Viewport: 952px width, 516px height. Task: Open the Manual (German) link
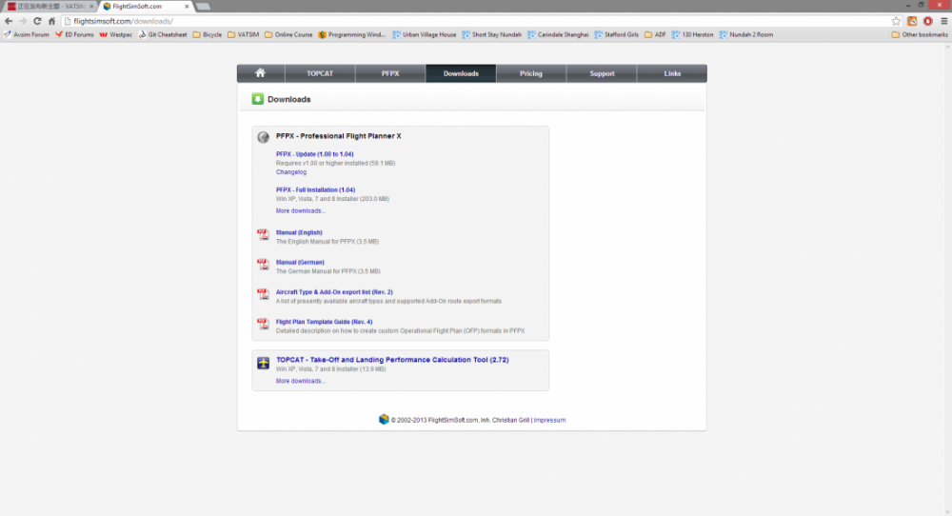[300, 262]
